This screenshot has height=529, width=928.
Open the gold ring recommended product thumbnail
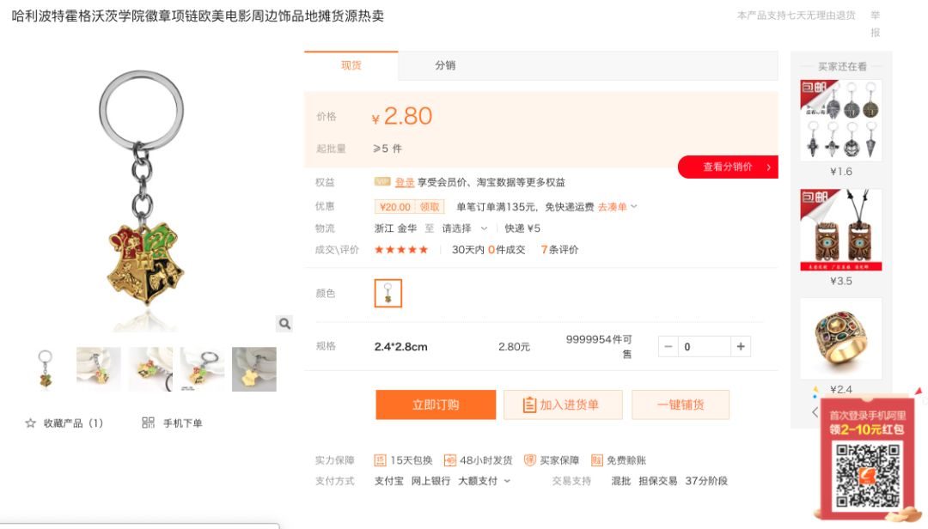841,338
